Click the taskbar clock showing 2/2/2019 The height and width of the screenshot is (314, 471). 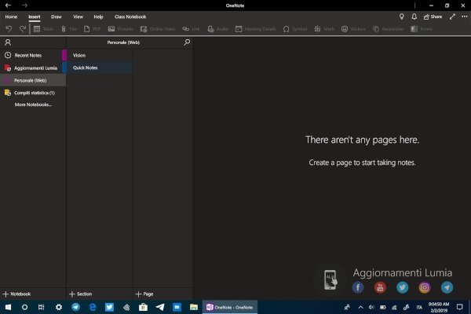coord(439,307)
